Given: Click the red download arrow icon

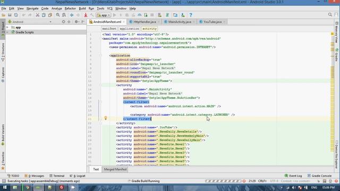Looking at the screenshot, I should tap(86, 15).
